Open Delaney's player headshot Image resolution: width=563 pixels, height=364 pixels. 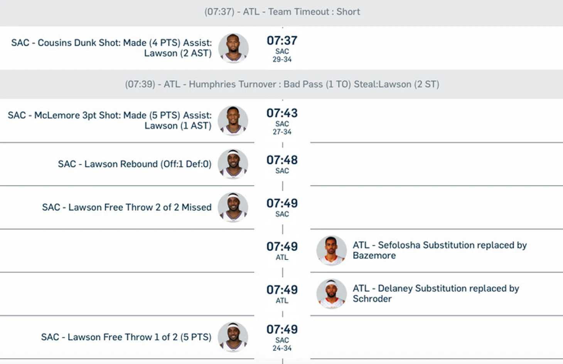(x=331, y=293)
